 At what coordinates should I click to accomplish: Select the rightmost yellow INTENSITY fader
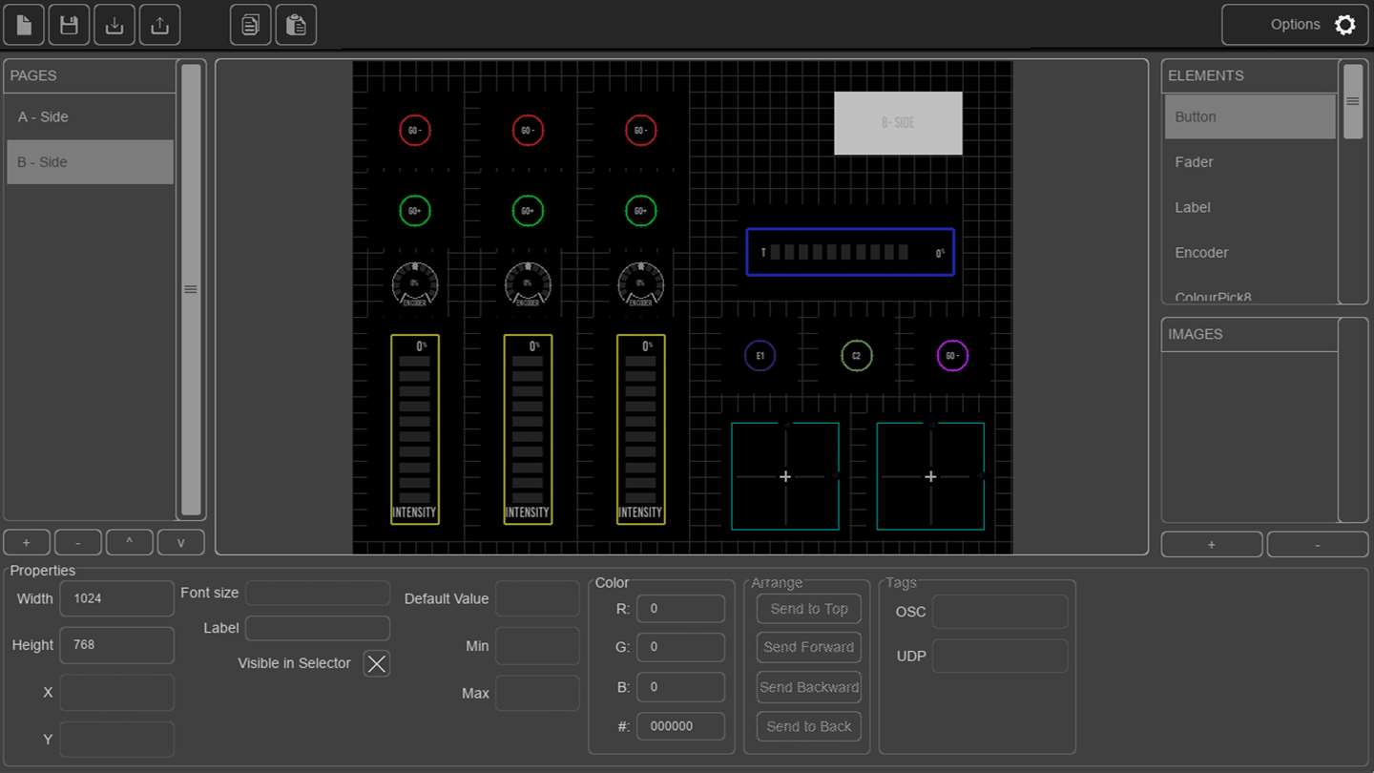pyautogui.click(x=640, y=429)
